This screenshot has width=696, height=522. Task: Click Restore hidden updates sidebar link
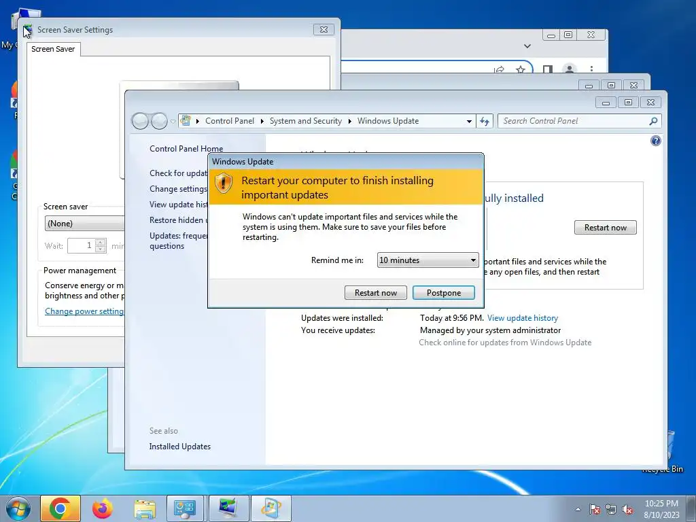179,220
